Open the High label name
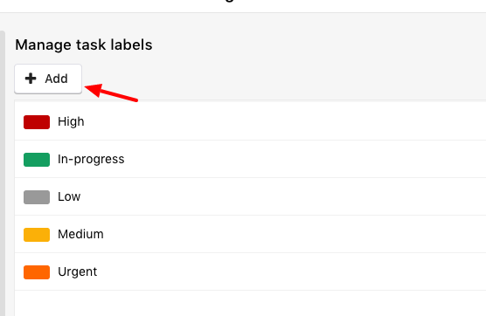Viewport: 486px width, 316px height. point(71,121)
